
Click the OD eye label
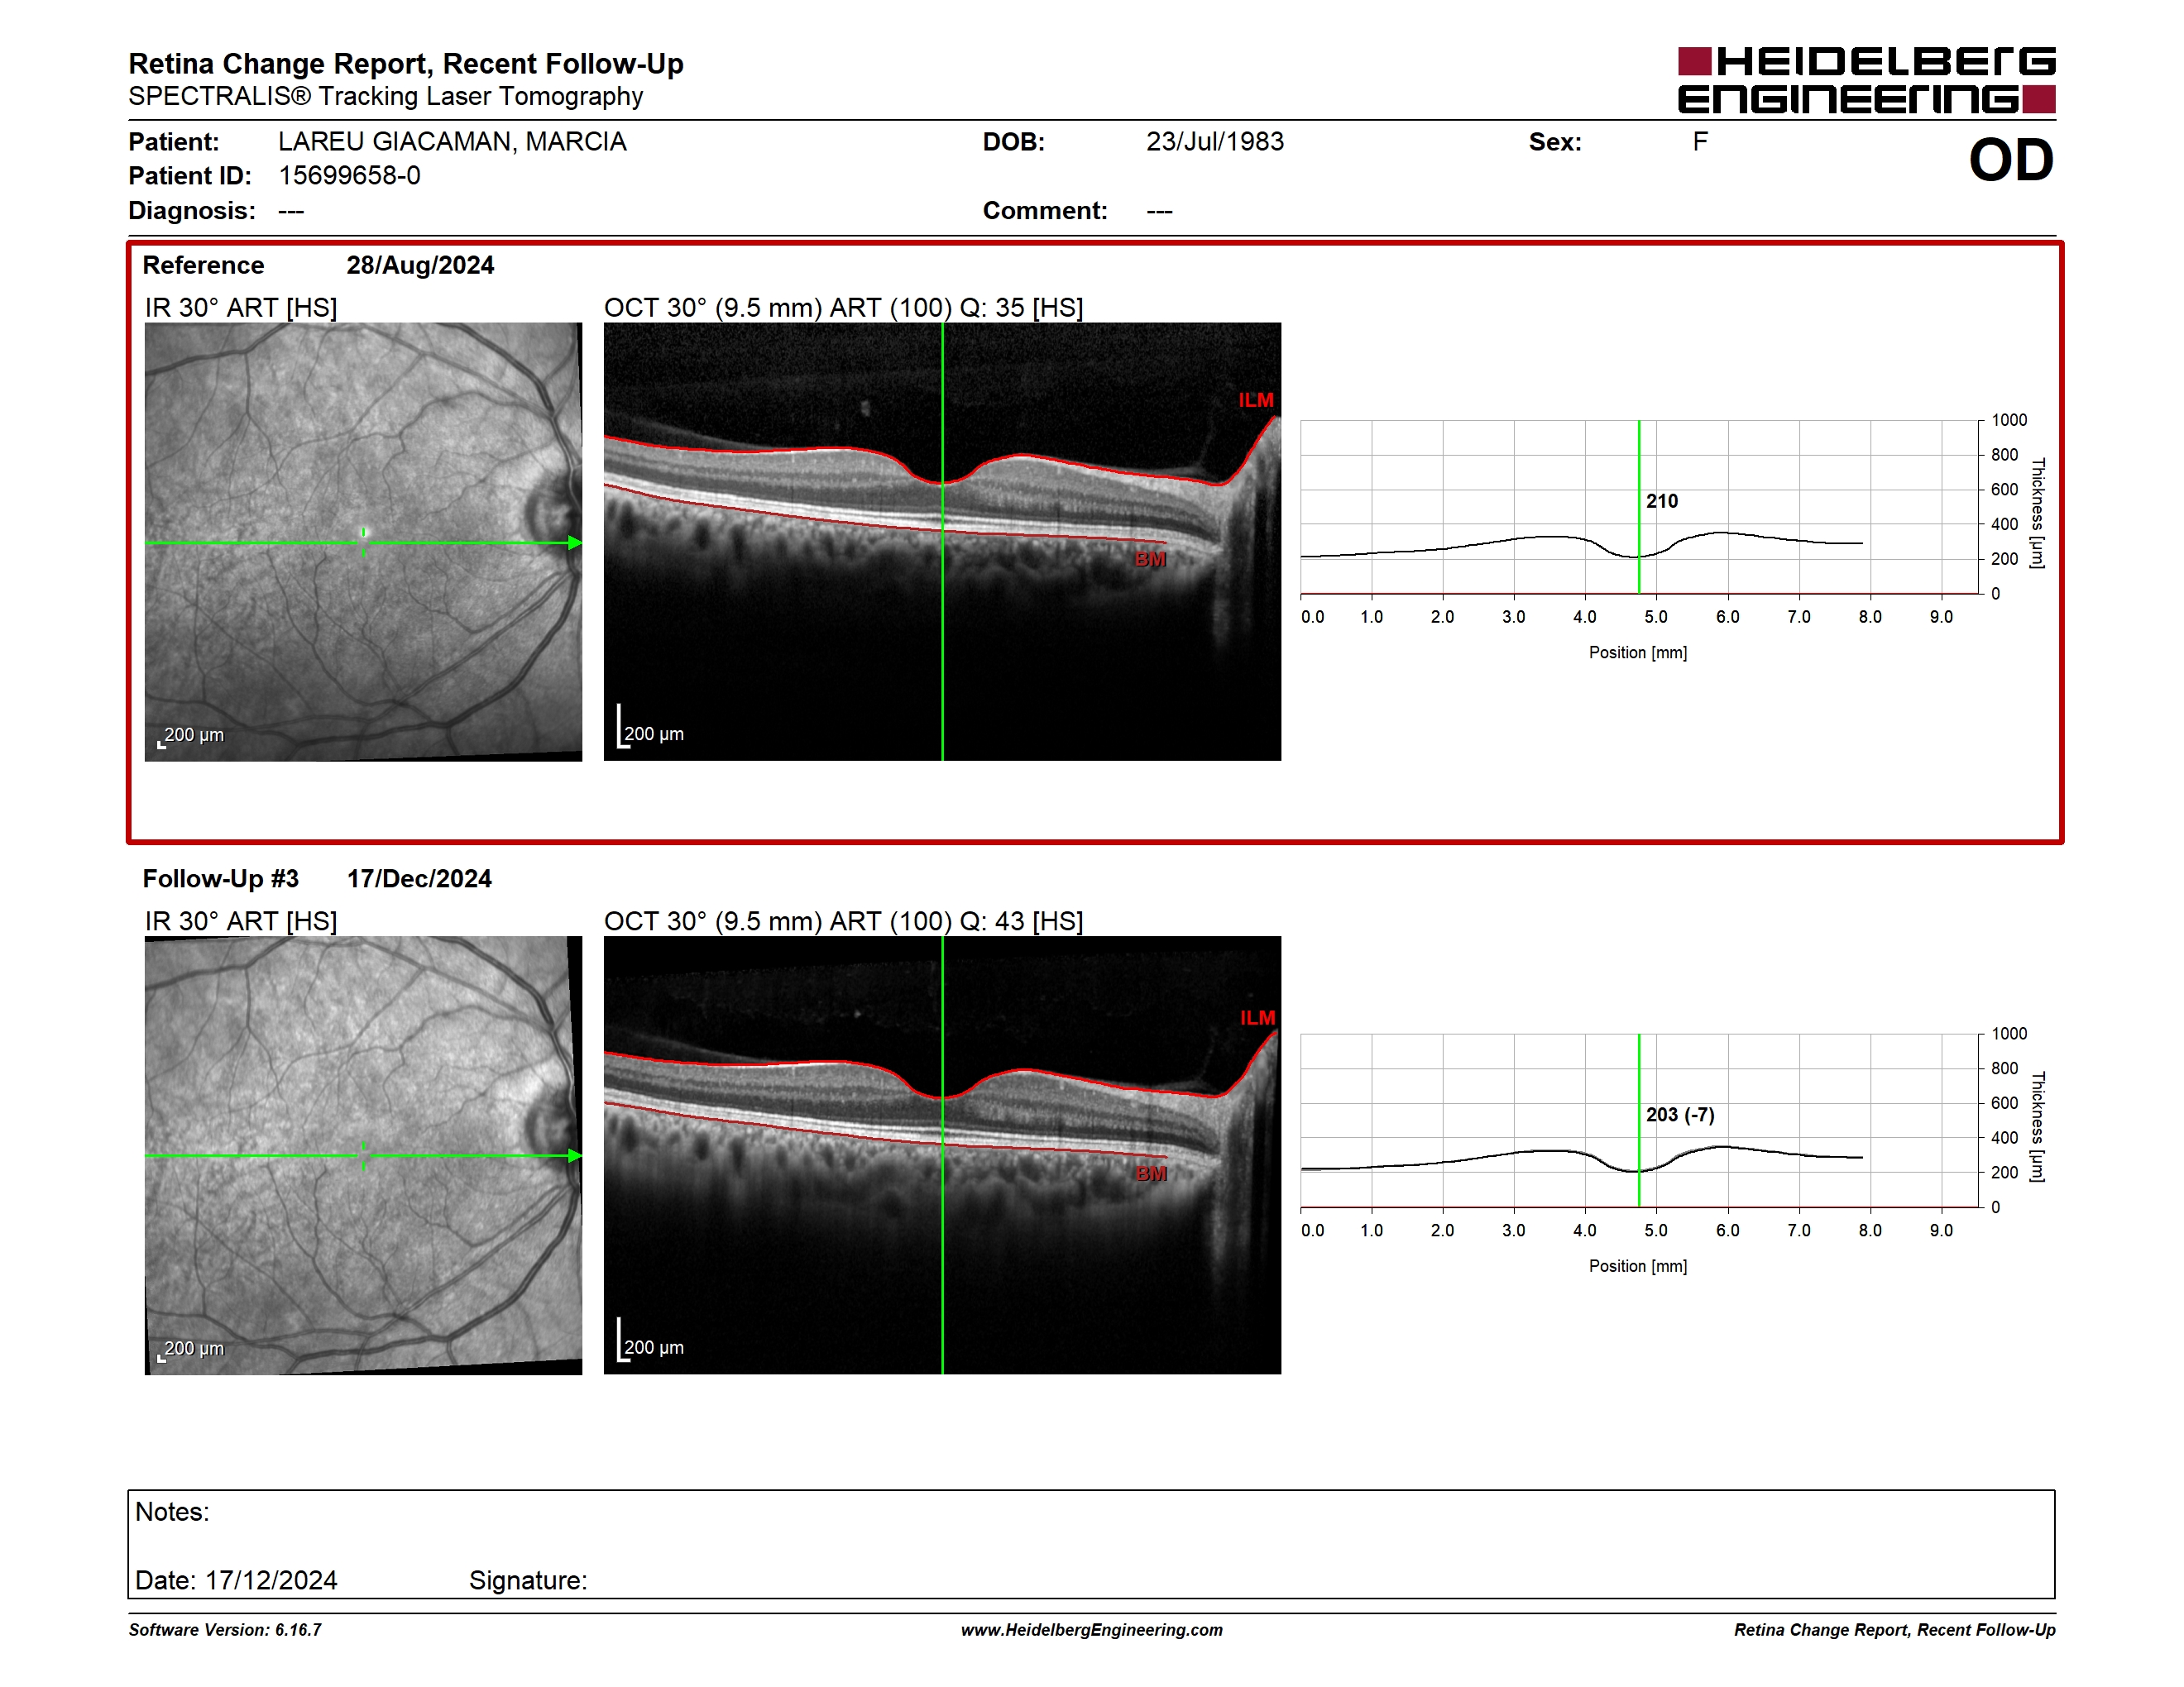point(2011,160)
